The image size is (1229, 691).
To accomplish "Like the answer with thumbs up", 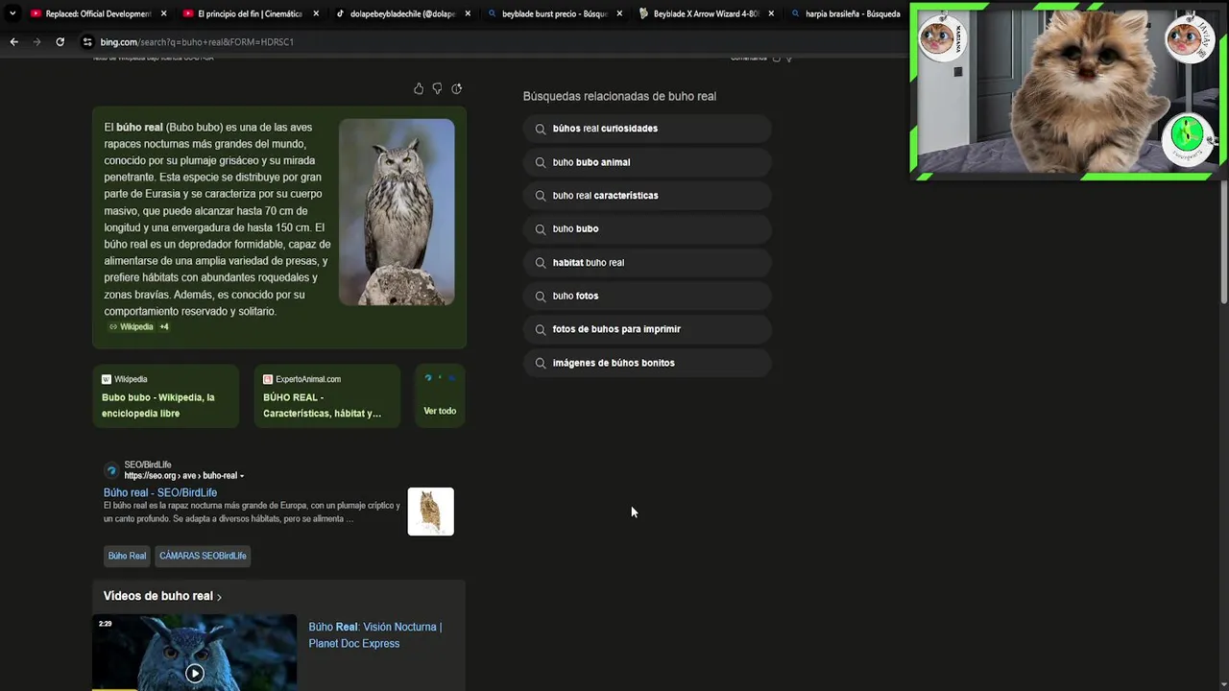I will click(x=419, y=88).
